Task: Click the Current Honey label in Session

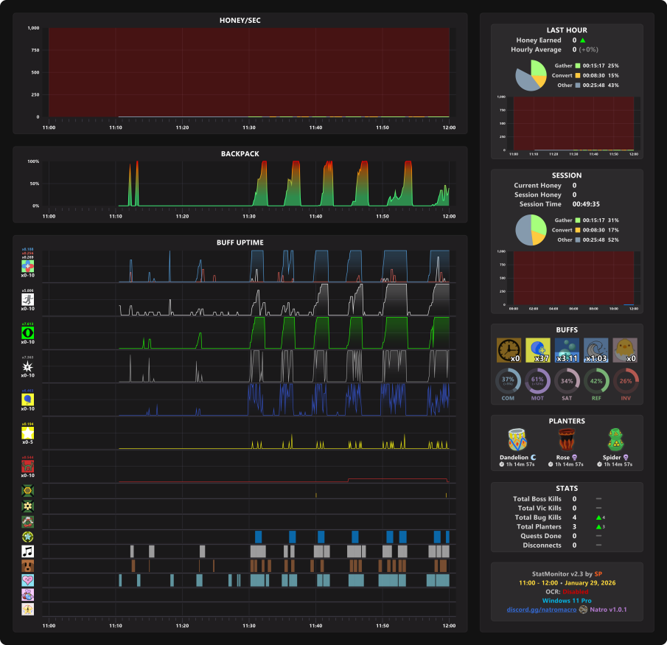Action: point(538,186)
